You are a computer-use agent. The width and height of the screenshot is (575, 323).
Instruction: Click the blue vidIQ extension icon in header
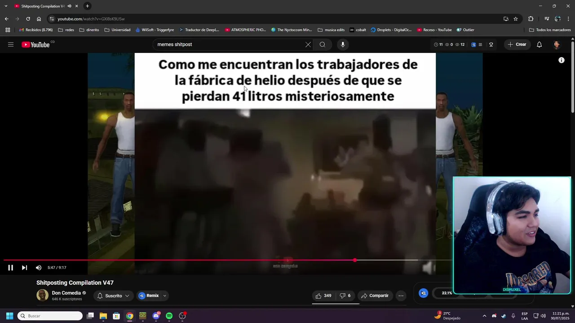pos(473,44)
